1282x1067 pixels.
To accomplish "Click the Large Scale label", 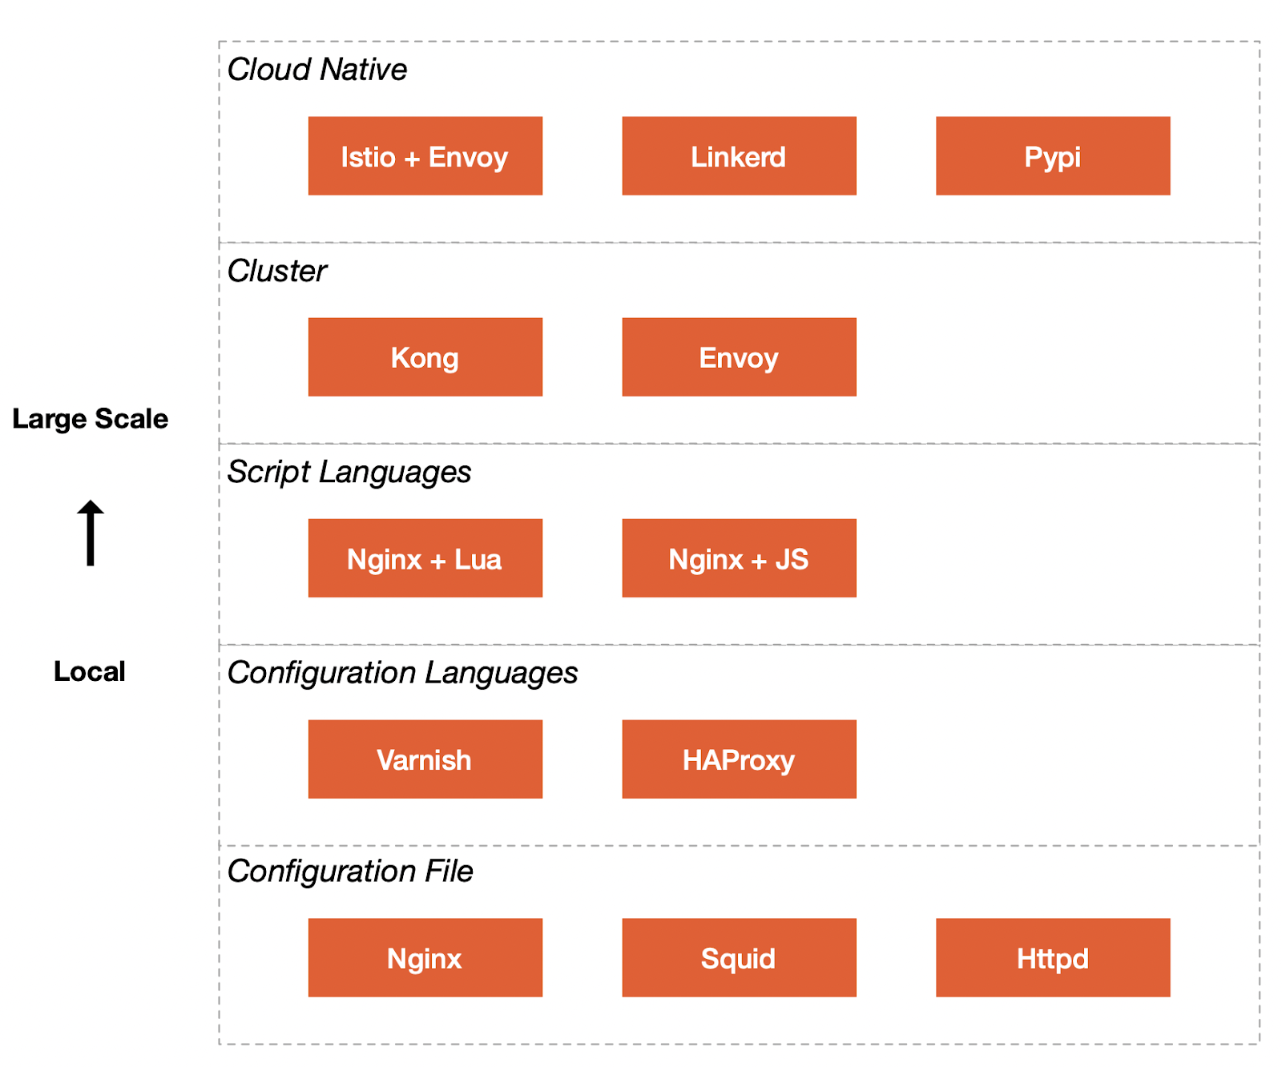I will pyautogui.click(x=91, y=419).
